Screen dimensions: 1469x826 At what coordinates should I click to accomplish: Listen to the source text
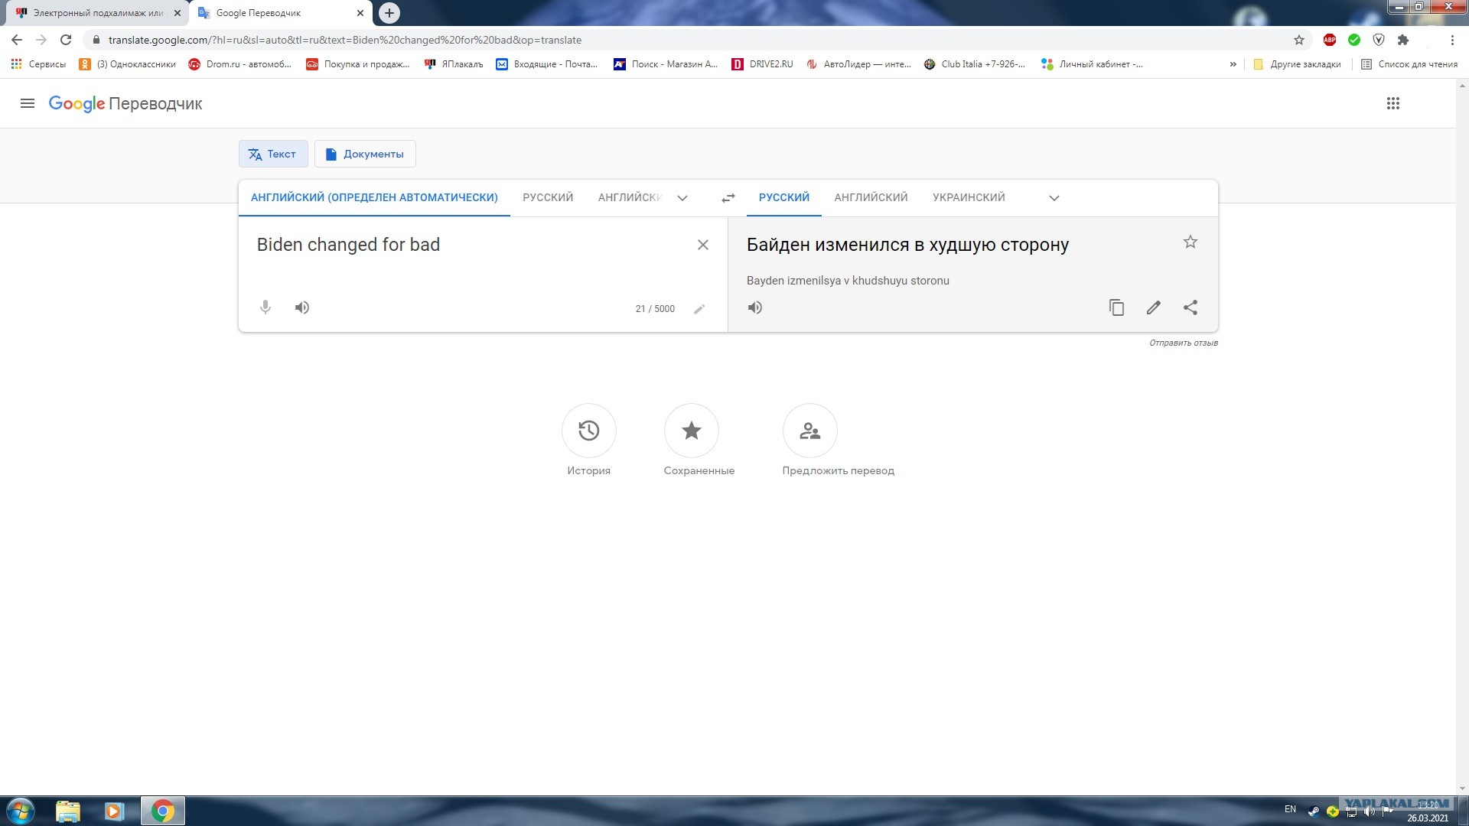(302, 307)
